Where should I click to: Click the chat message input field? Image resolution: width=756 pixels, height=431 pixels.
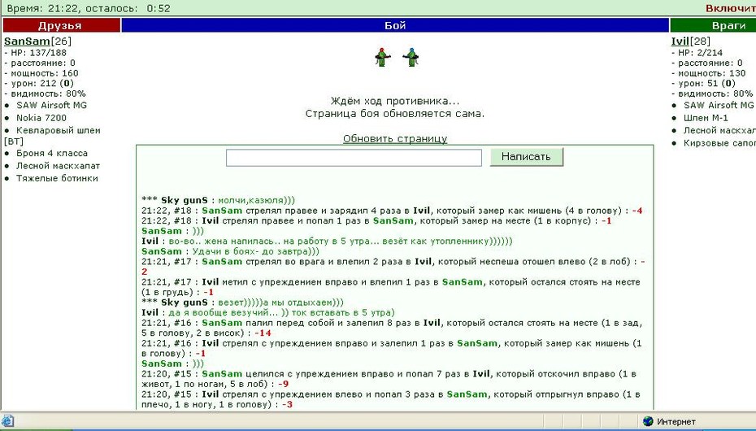354,158
